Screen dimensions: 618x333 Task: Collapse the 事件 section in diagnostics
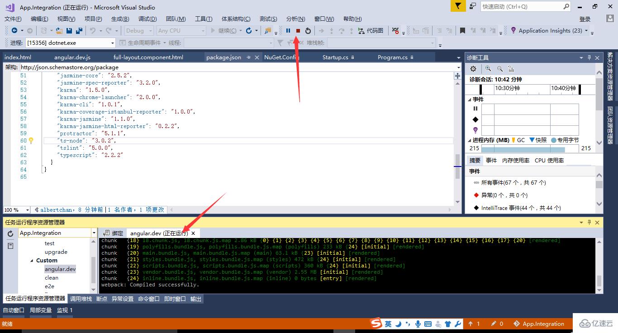469,100
